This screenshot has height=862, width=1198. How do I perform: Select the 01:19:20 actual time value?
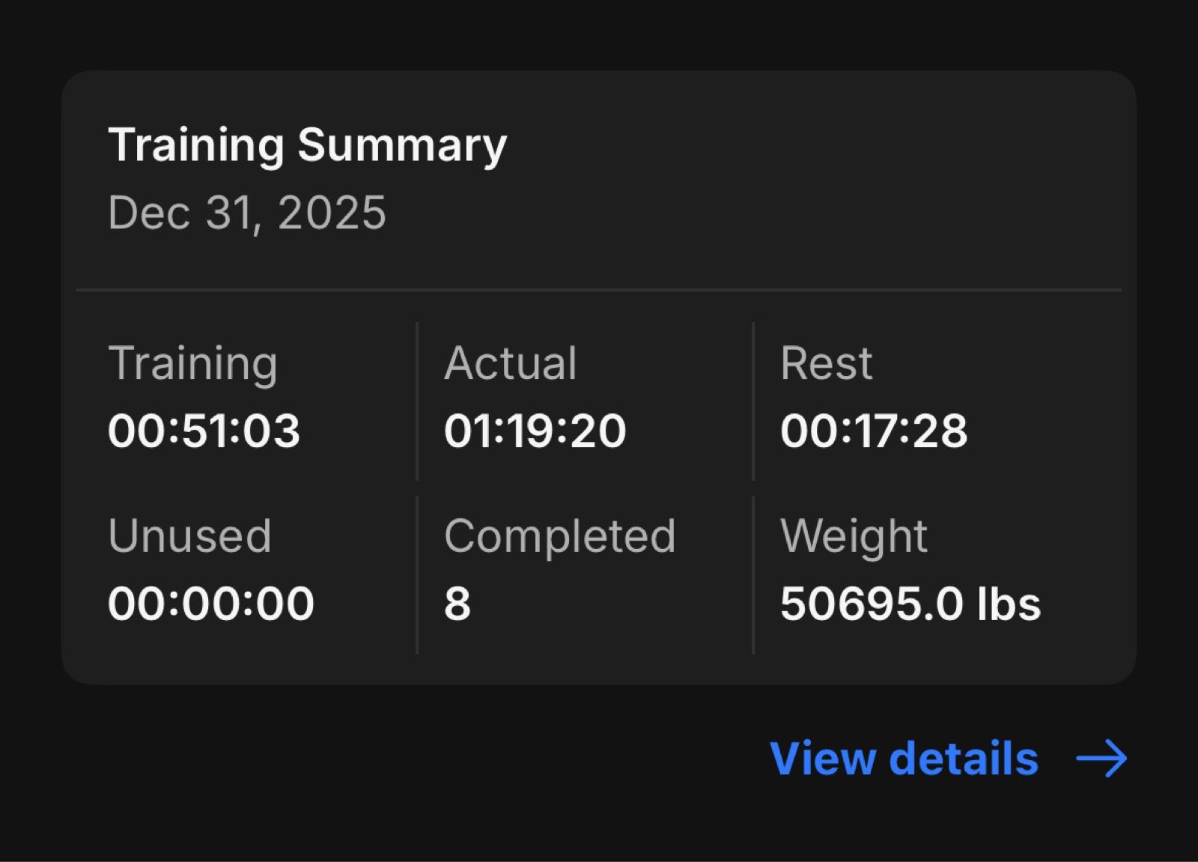535,431
